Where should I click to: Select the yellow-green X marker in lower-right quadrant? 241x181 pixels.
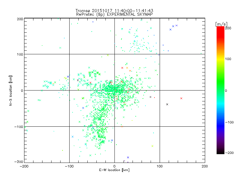pos(152,146)
